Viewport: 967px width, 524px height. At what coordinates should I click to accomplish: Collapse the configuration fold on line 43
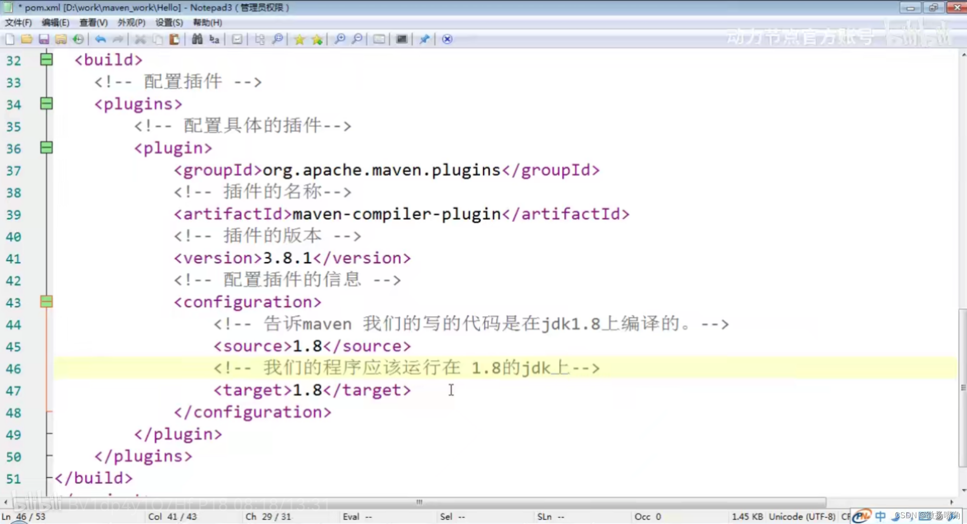(46, 302)
